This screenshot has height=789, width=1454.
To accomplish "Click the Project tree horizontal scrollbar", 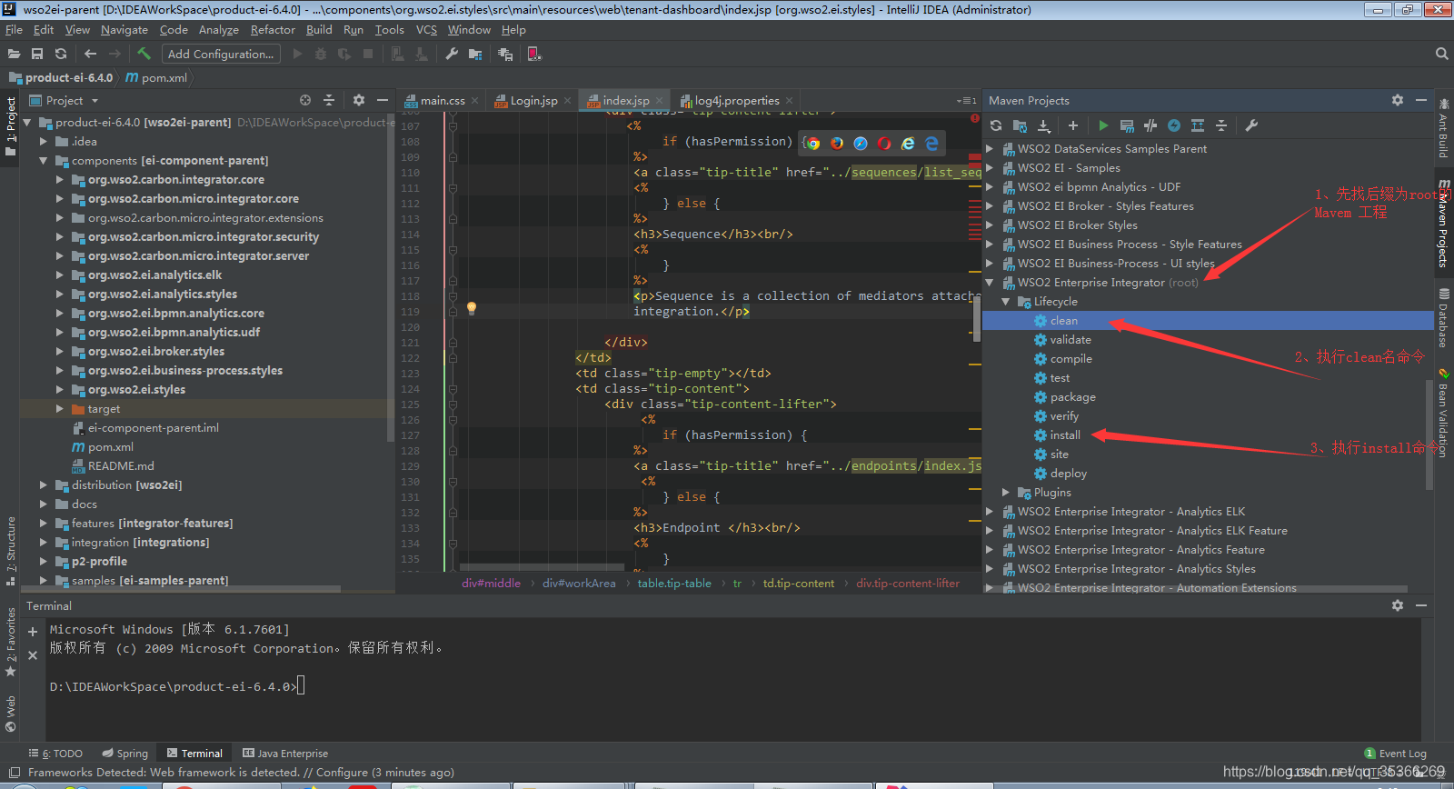I will 182,589.
